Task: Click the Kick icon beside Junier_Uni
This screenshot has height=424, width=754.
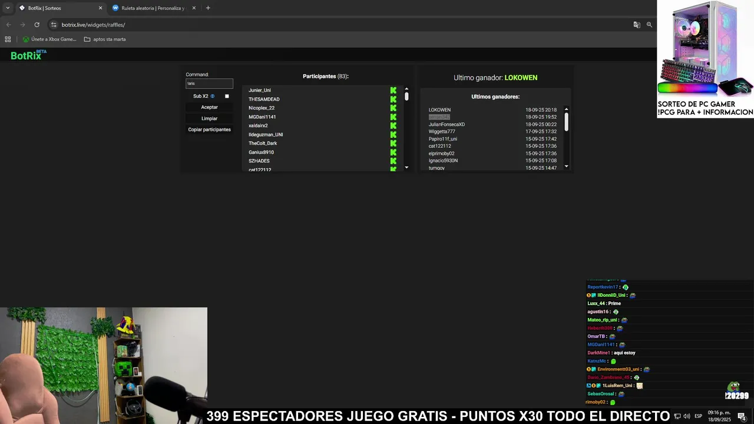Action: point(393,90)
